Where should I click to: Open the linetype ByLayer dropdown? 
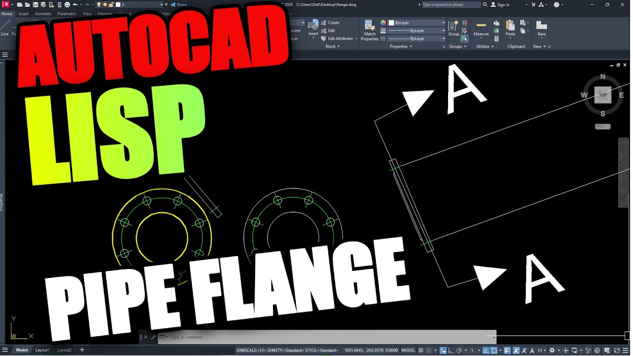(416, 39)
